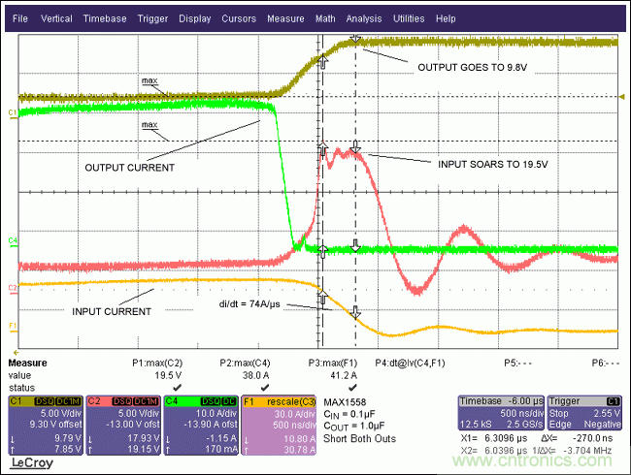
Task: Click the green C4 marker left of the waveform grid
Action: pyautogui.click(x=12, y=239)
